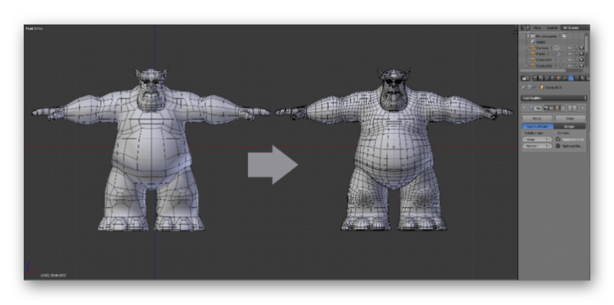Open the Add Modifier dropdown
Image resolution: width=614 pixels, height=305 pixels.
[553, 98]
